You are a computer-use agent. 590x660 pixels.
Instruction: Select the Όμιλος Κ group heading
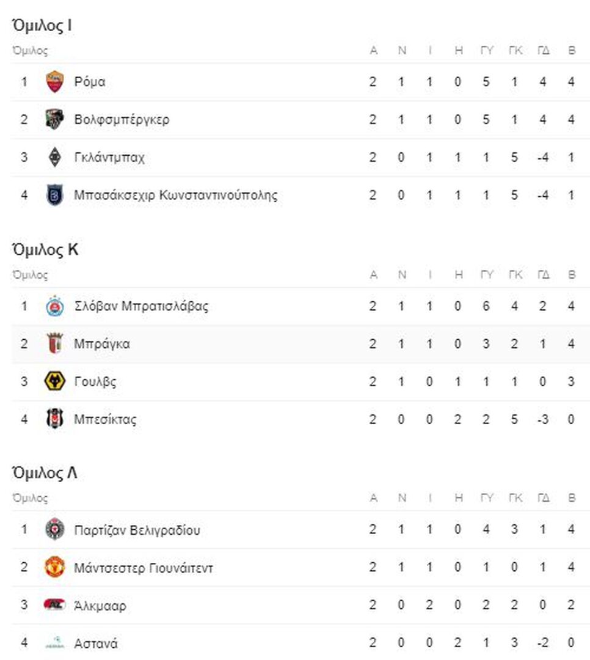45,249
